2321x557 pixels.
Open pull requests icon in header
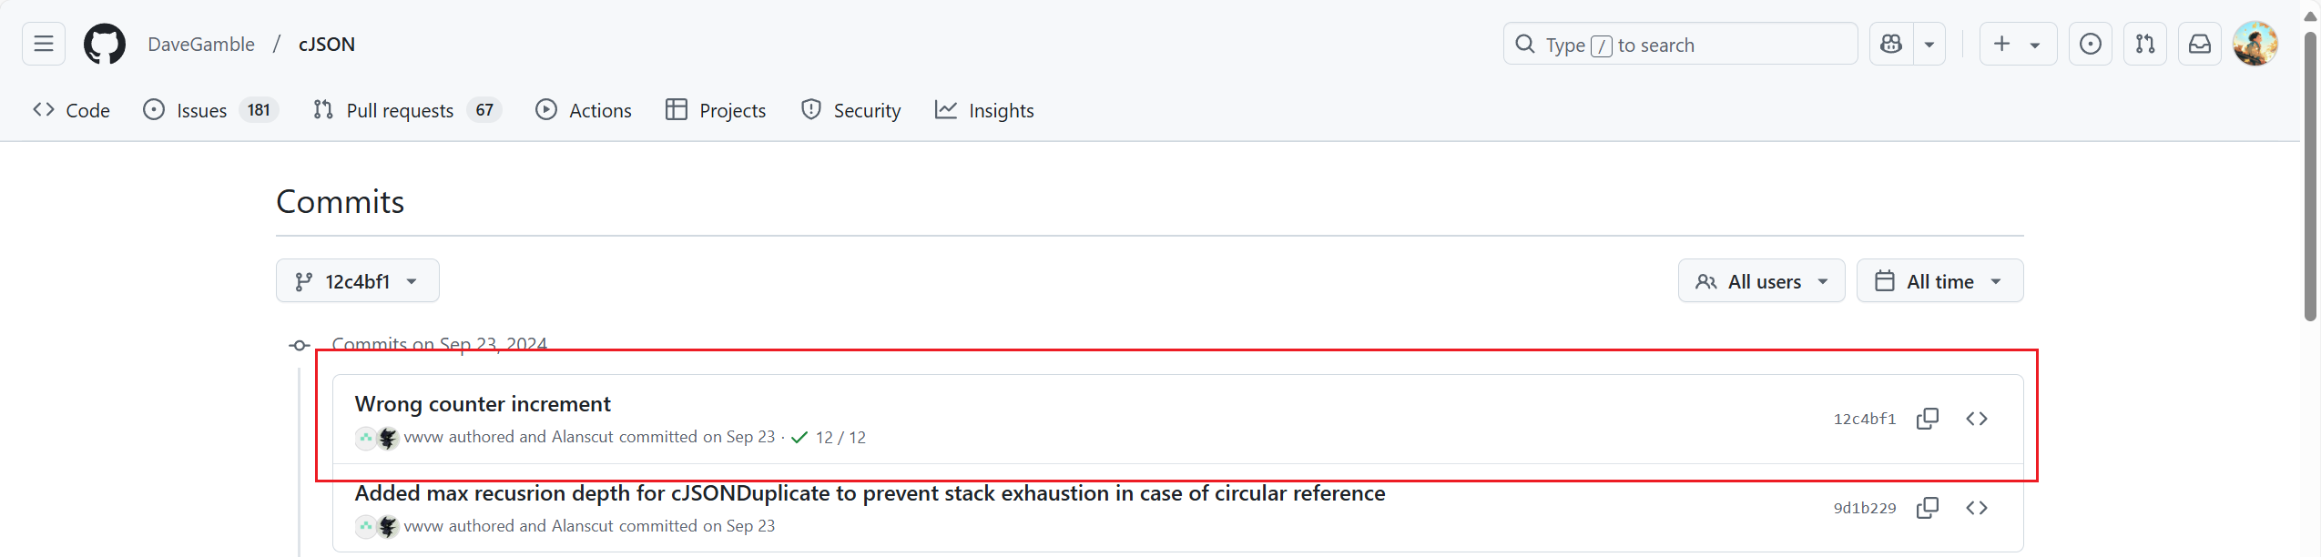2145,44
